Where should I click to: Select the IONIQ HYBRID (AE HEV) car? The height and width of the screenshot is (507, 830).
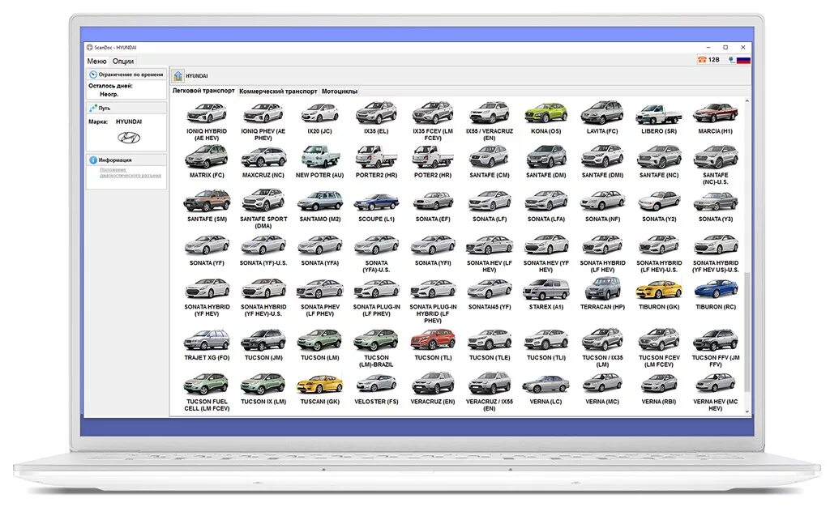pyautogui.click(x=207, y=121)
